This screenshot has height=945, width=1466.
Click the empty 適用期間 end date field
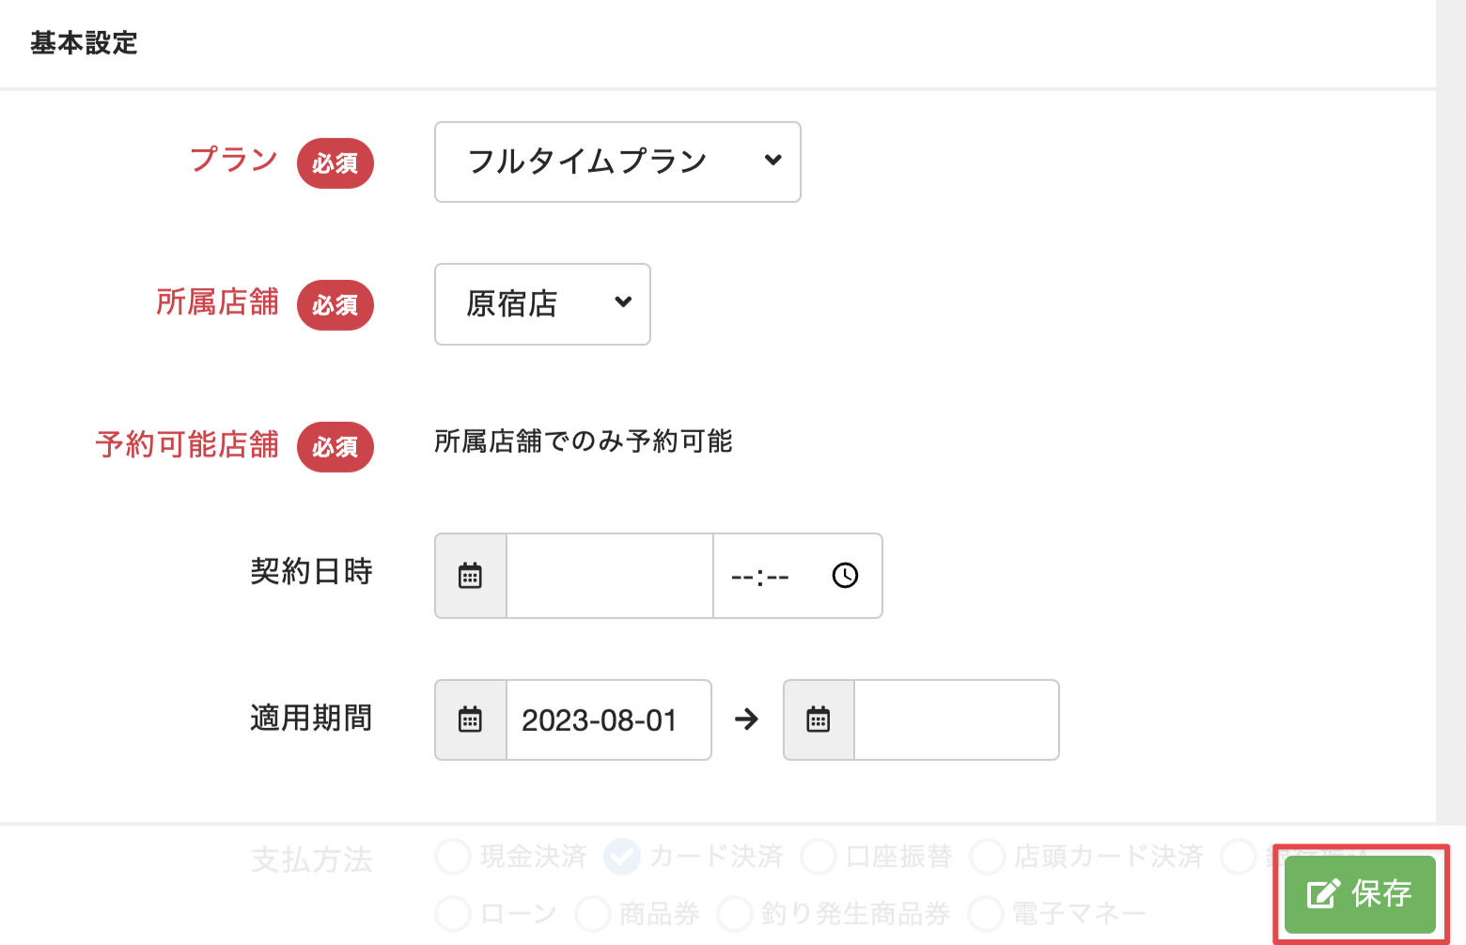956,720
